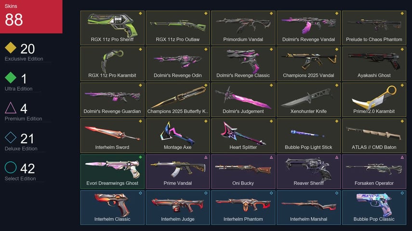The height and width of the screenshot is (231, 412).
Task: Click the Evori Dreamwings Ghost skin
Action: pyautogui.click(x=112, y=171)
